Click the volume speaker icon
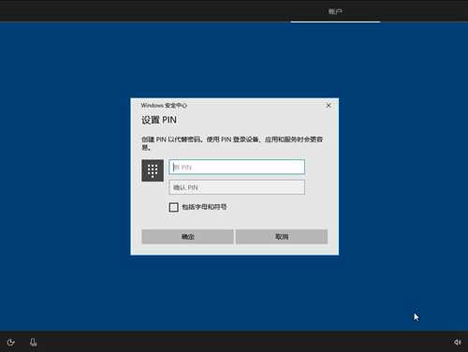The width and height of the screenshot is (468, 352). pyautogui.click(x=458, y=342)
